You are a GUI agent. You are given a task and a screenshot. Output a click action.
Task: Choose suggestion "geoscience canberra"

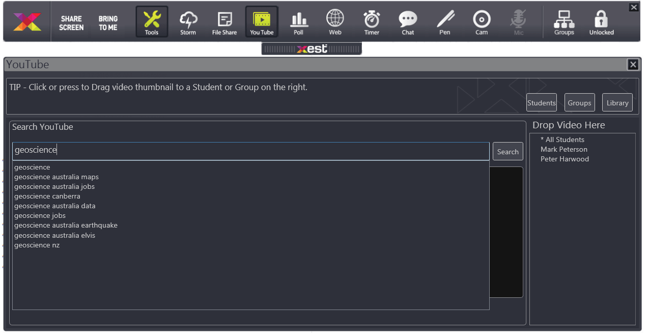pyautogui.click(x=47, y=196)
